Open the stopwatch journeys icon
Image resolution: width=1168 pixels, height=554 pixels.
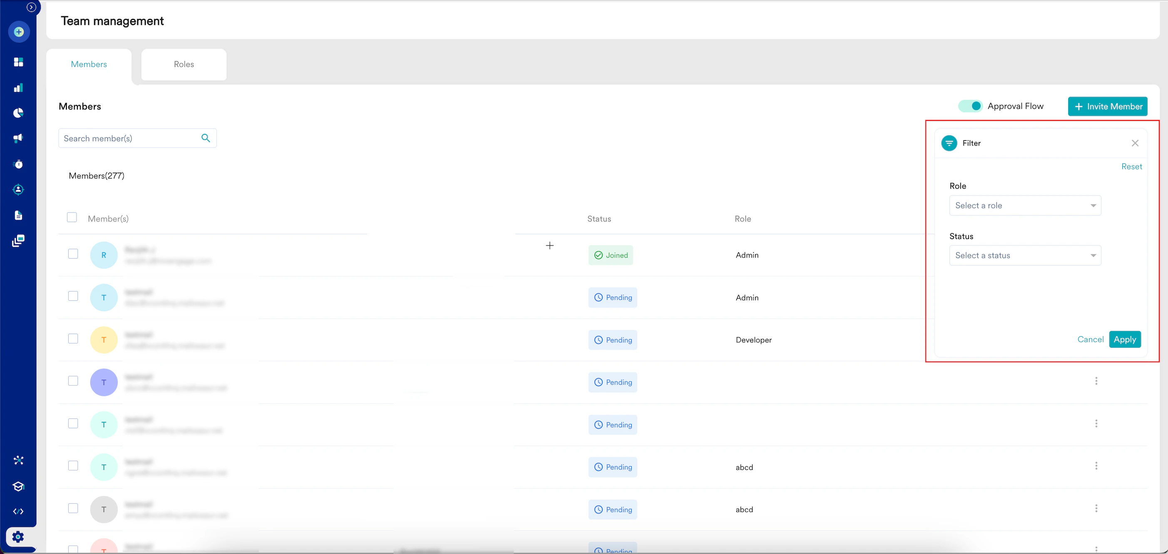click(x=19, y=164)
